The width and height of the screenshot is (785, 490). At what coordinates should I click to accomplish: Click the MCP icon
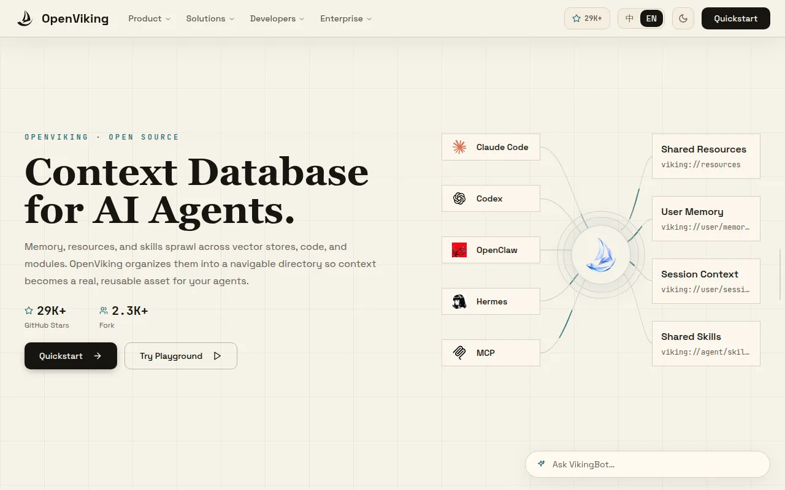coord(459,353)
